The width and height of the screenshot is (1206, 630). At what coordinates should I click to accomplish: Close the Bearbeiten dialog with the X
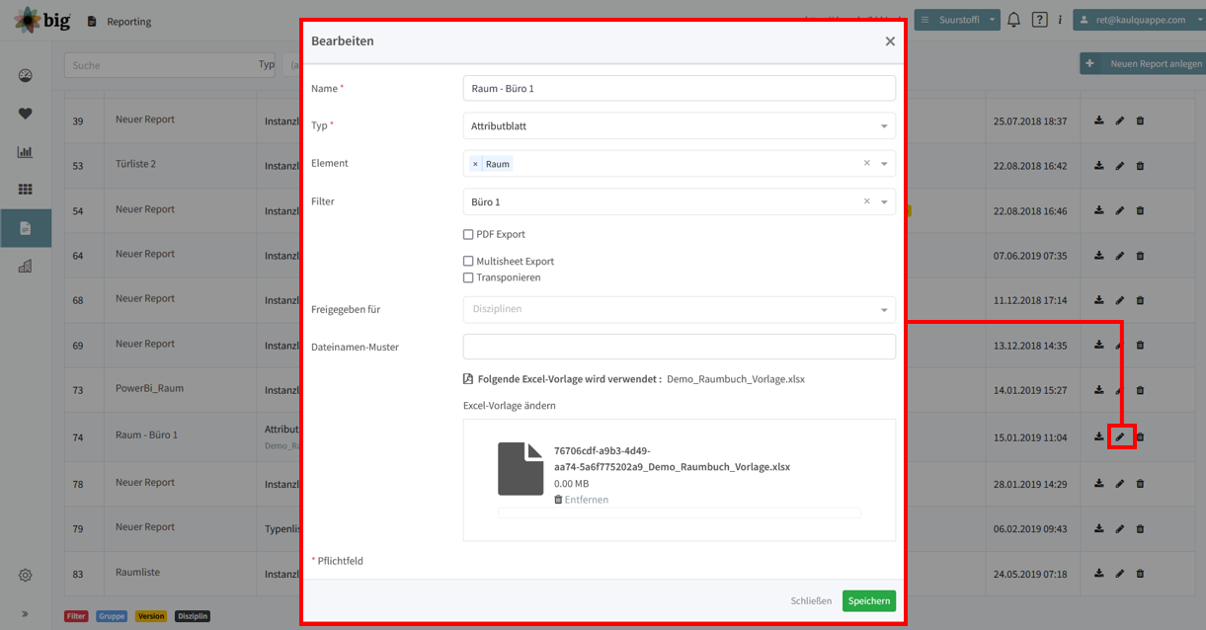(x=890, y=41)
